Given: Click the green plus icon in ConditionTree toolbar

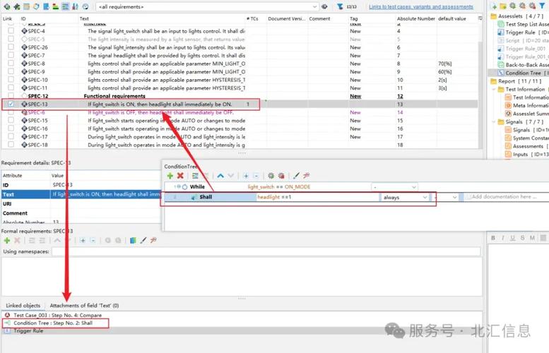Looking at the screenshot, I should point(170,175).
